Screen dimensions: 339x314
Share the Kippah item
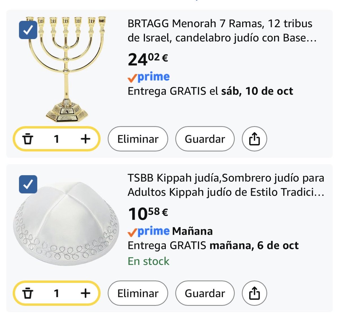pos(254,293)
